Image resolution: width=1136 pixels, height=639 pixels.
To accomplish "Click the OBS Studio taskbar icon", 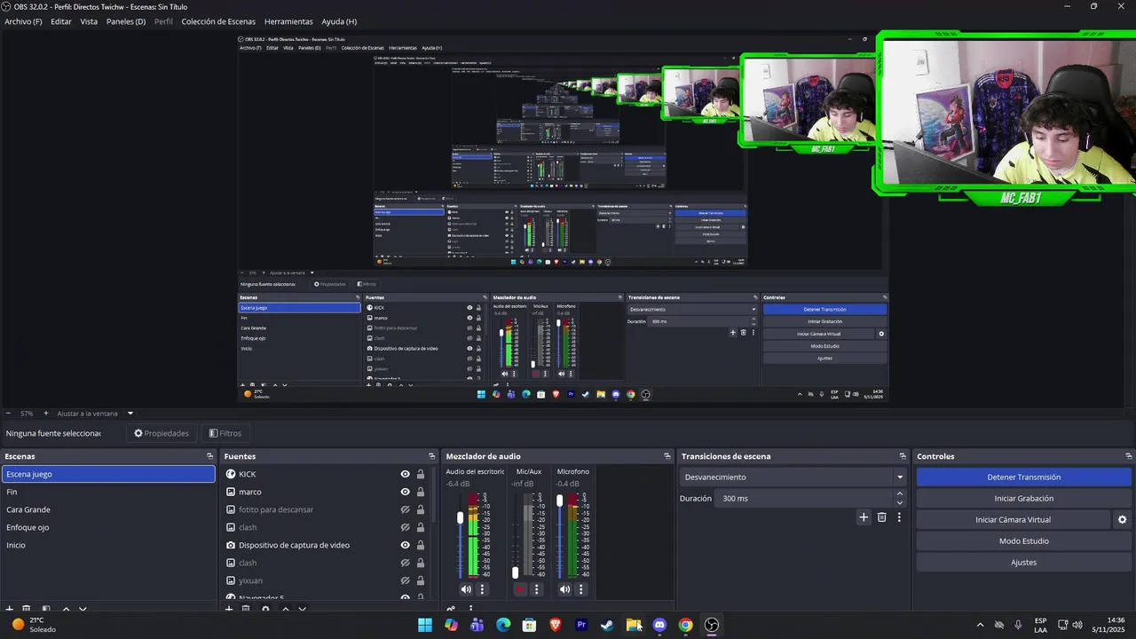I will tap(712, 625).
